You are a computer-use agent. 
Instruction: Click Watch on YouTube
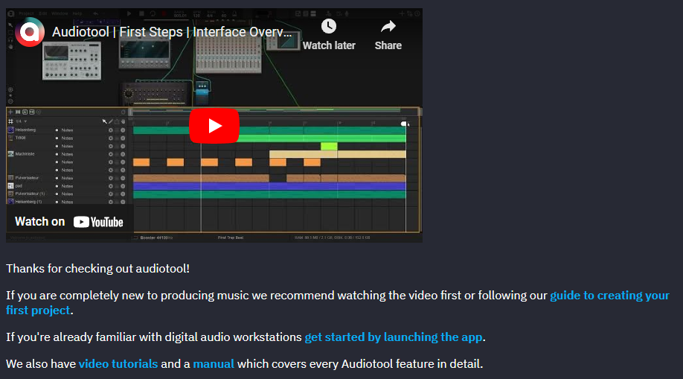pyautogui.click(x=69, y=222)
